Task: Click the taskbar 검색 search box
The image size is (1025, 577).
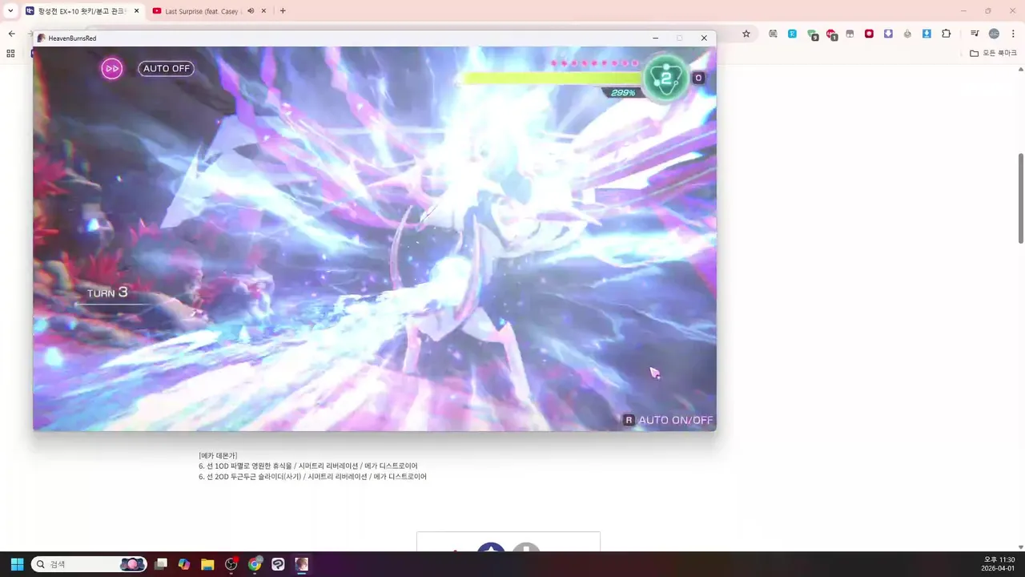Action: [90, 564]
